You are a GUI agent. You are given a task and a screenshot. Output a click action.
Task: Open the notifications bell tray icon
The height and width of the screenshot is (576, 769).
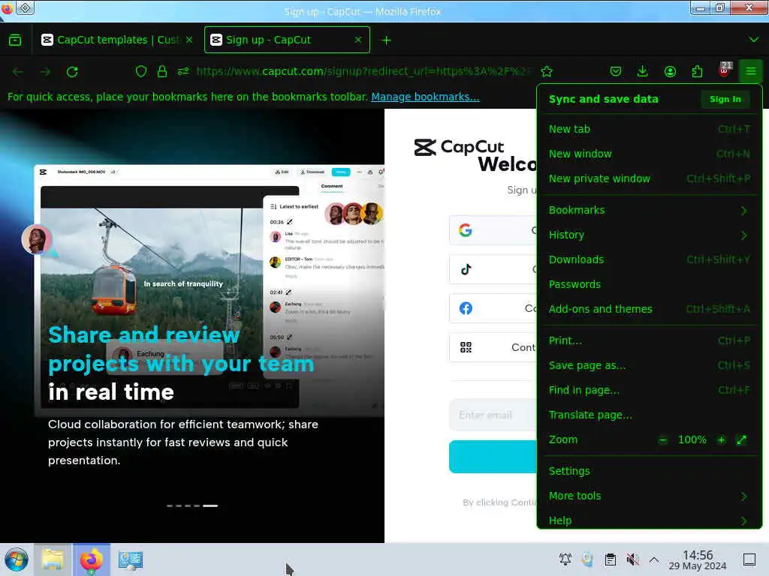pos(565,559)
